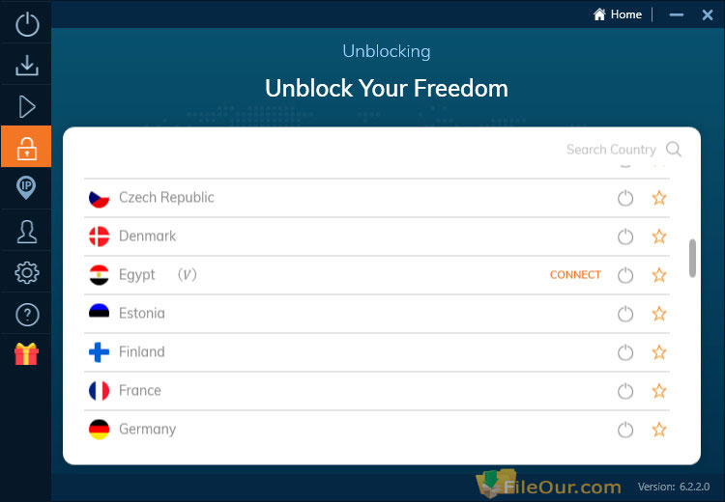Mark Germany as favorite with star
This screenshot has width=725, height=502.
659,430
